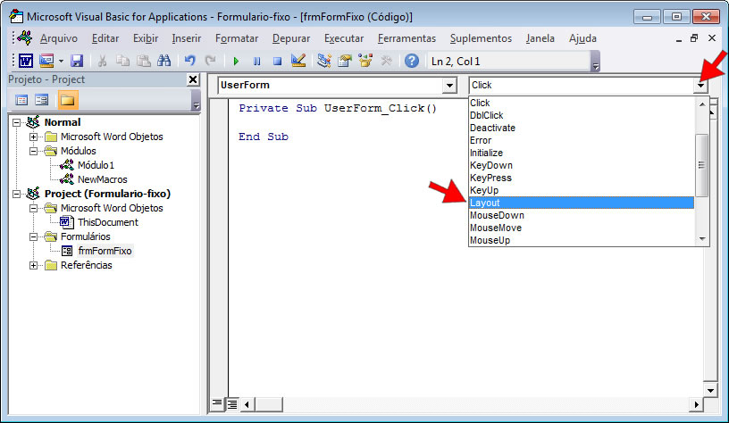Click the Cut scissors icon
This screenshot has height=423, width=729.
pos(102,61)
